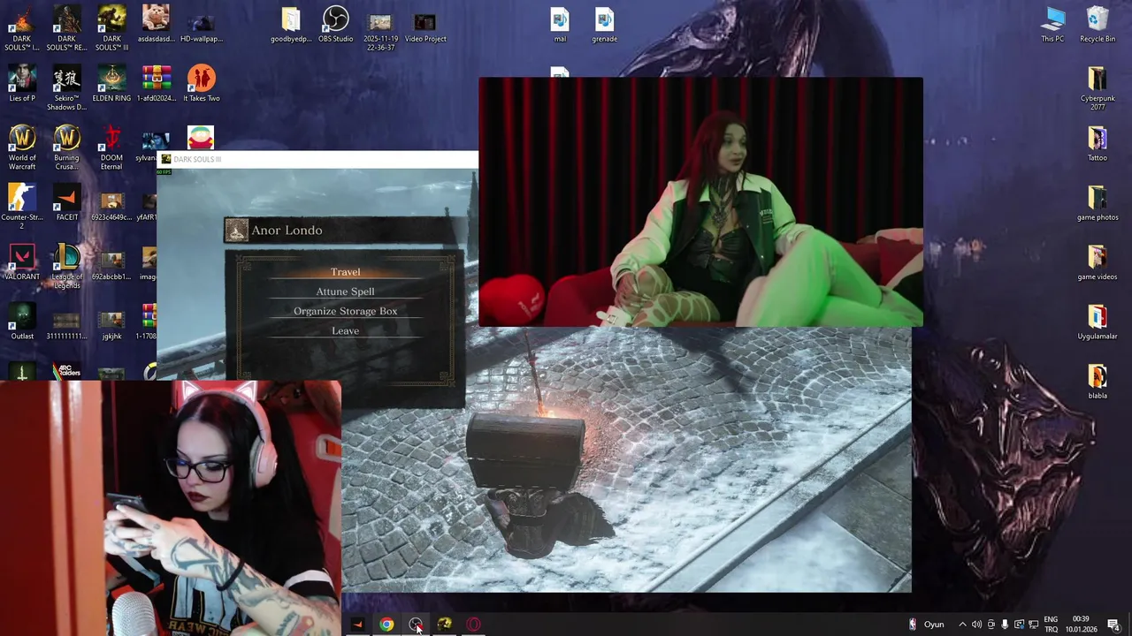1132x636 pixels.
Task: Launch Counter-Strike 2 desktop shortcut
Action: pos(22,207)
